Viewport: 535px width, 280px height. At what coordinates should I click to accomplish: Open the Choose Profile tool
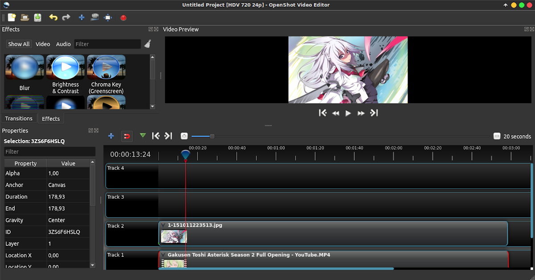[95, 17]
